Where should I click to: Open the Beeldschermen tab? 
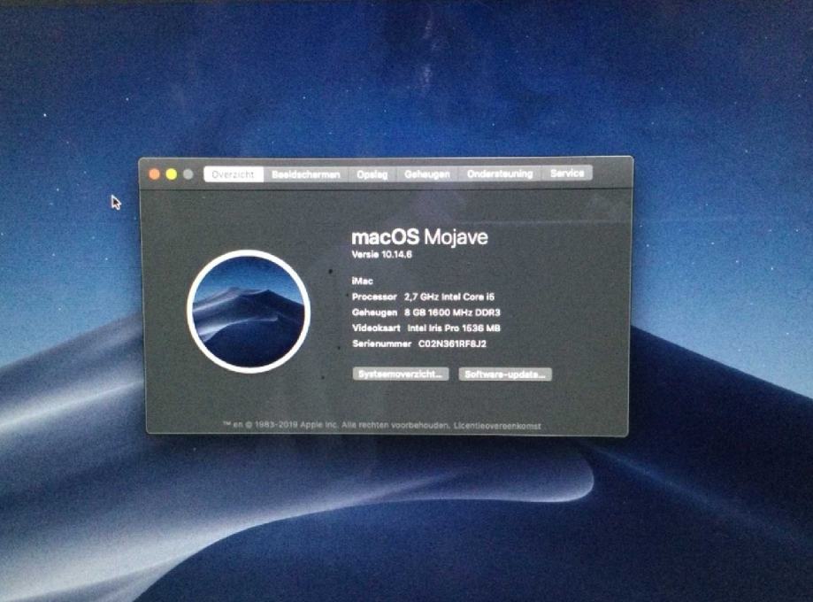[x=306, y=174]
